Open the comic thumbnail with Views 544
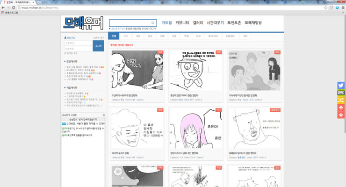The height and width of the screenshot is (187, 346). [x=137, y=128]
